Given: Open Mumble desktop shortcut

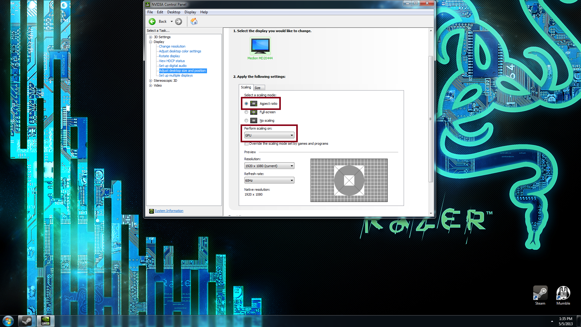Looking at the screenshot, I should click(563, 296).
